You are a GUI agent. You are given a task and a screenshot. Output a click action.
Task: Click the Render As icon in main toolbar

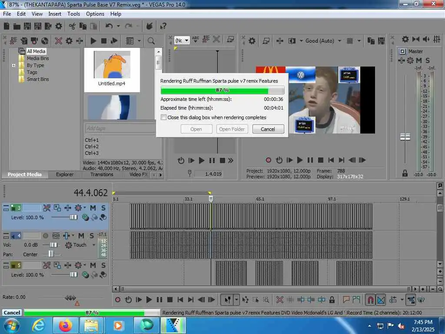click(48, 26)
